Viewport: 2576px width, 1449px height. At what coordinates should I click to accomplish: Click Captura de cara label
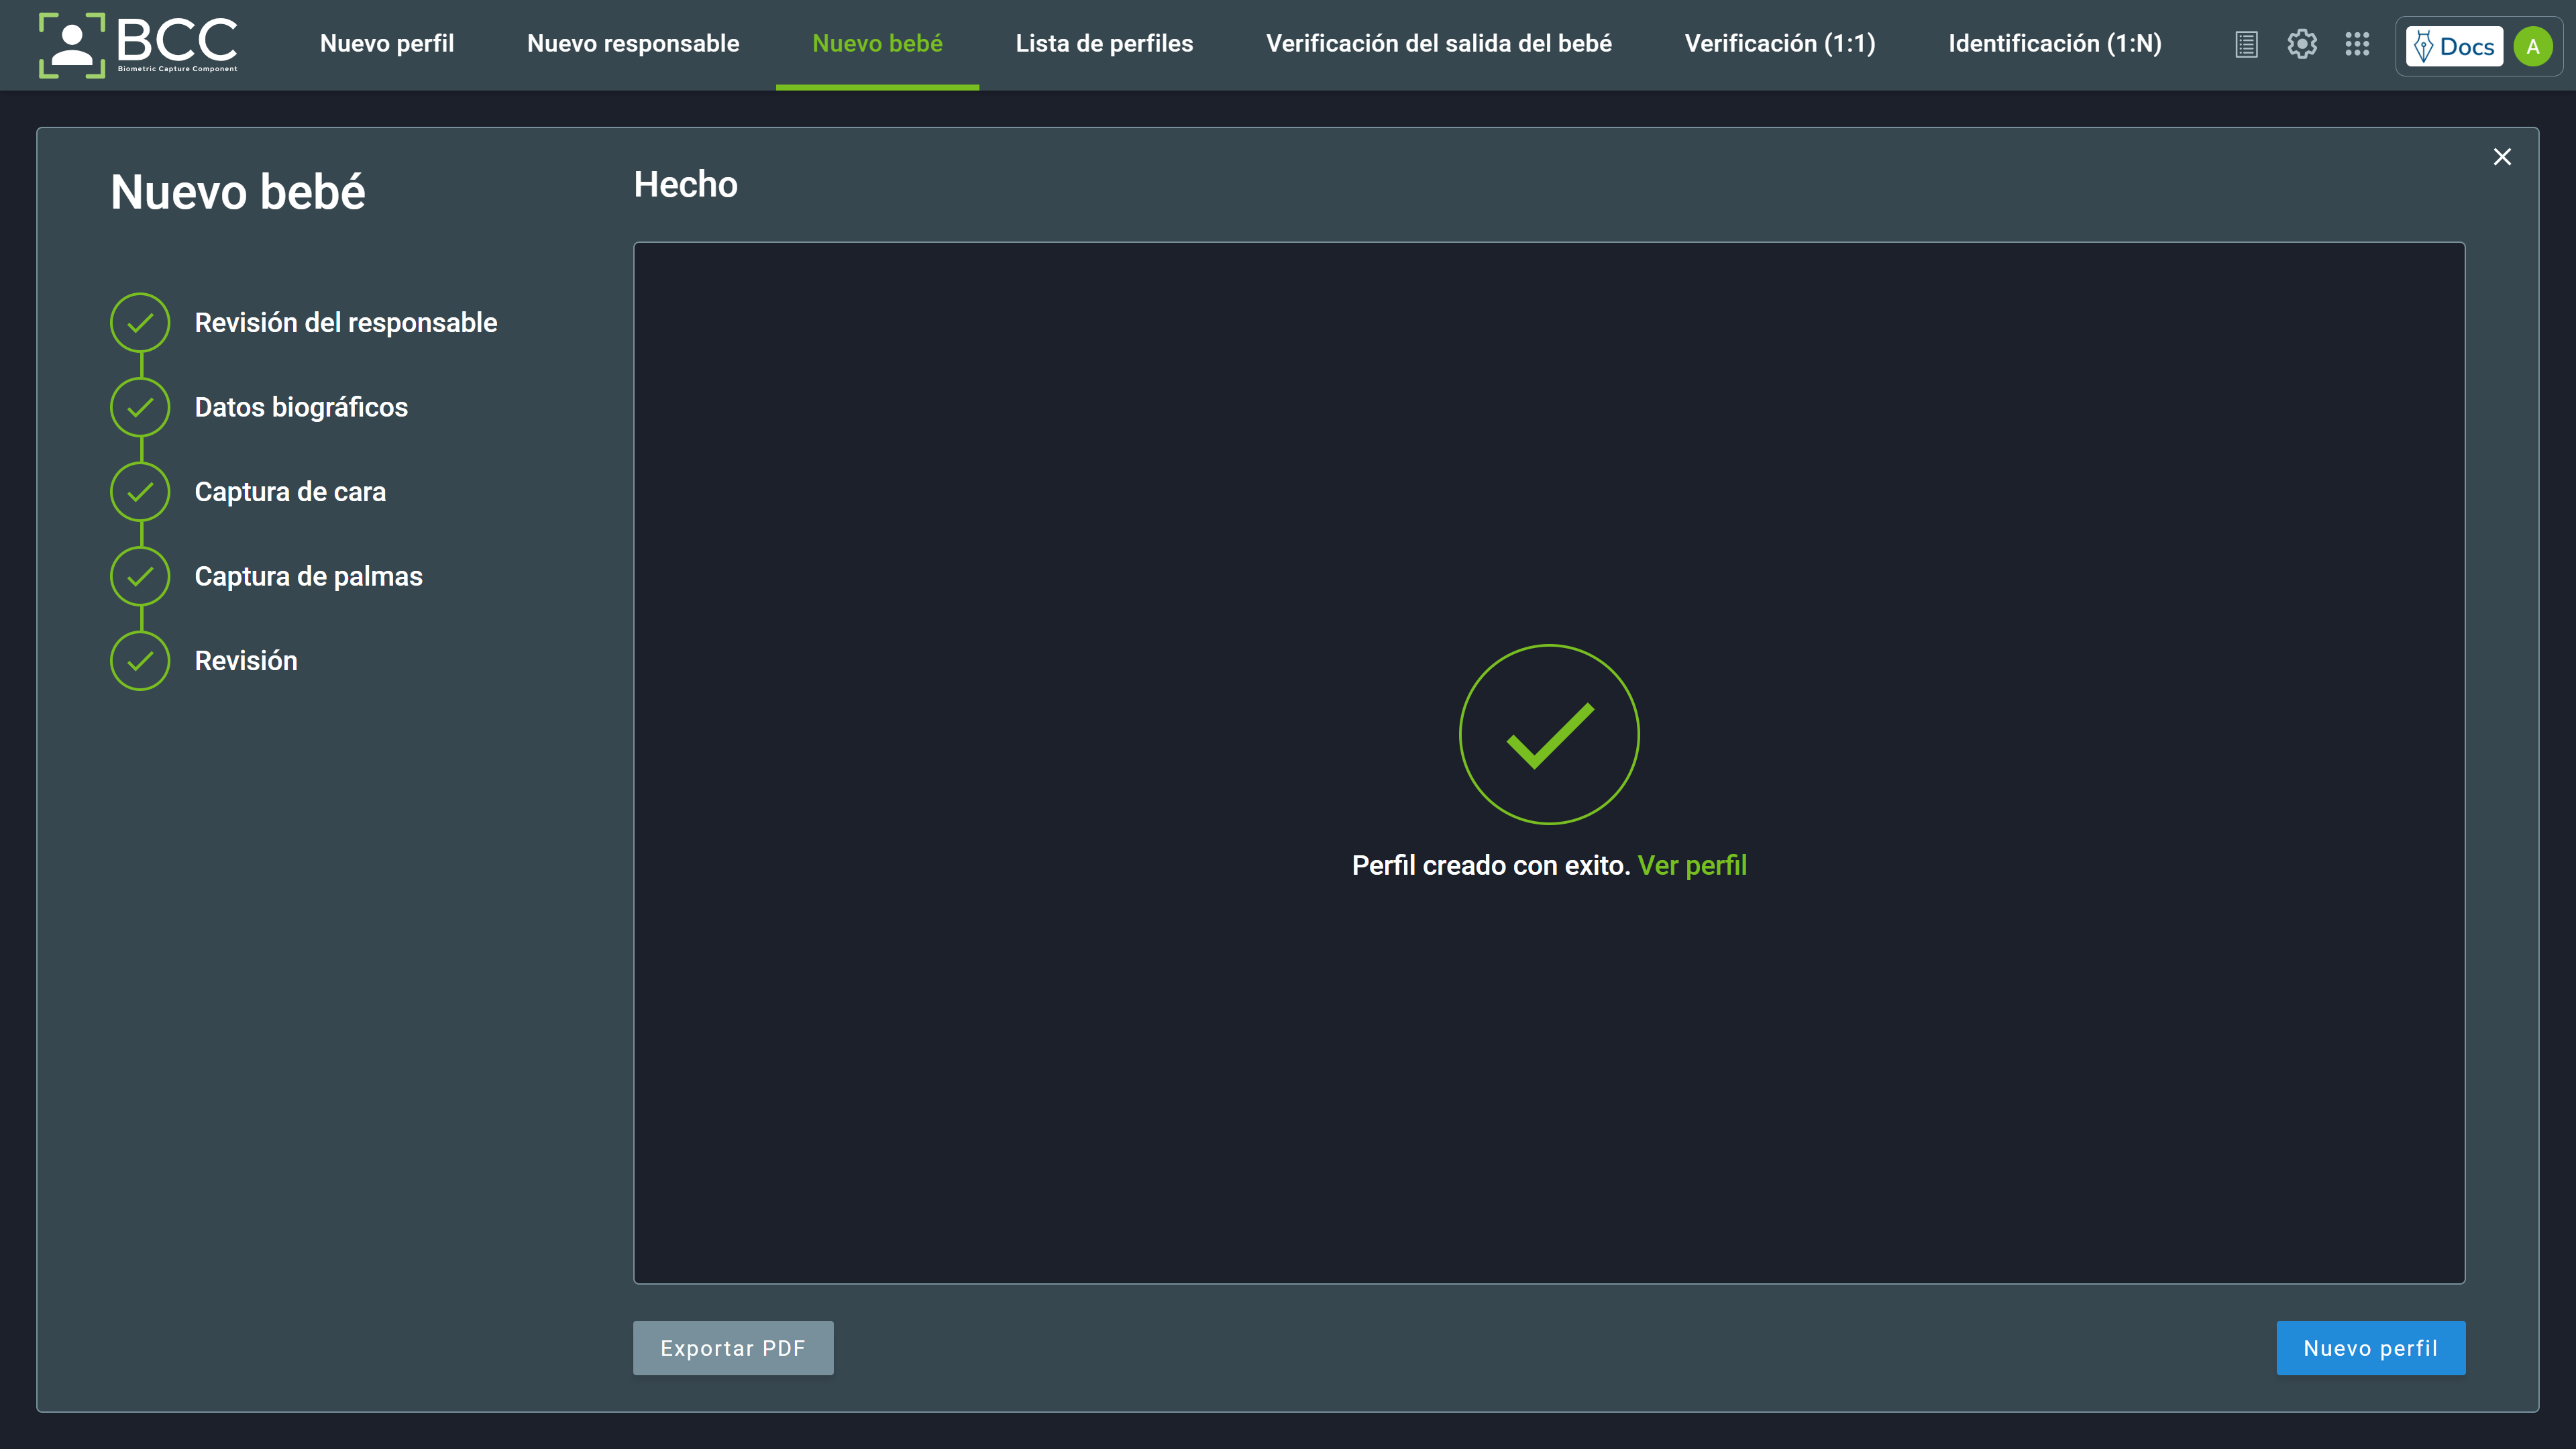[x=290, y=491]
